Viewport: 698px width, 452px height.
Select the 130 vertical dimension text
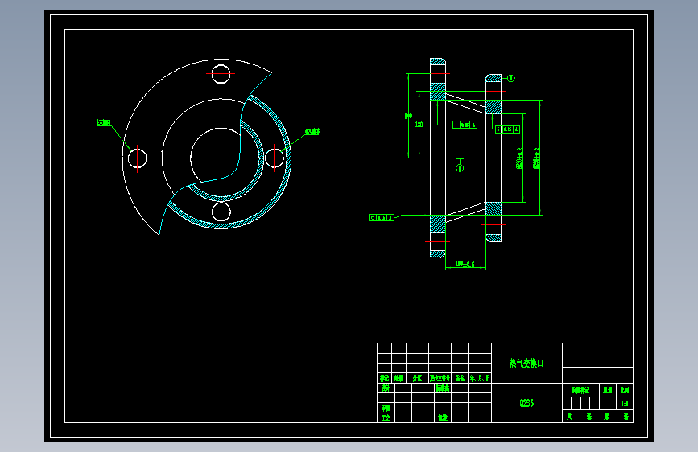click(419, 125)
